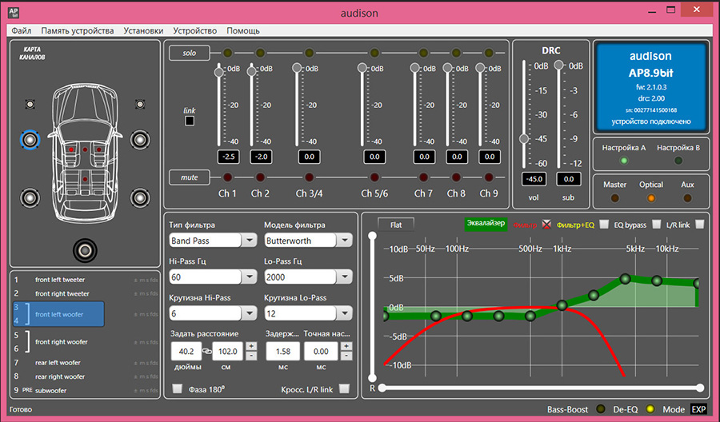
Task: Click the Эквалайзер button
Action: (485, 224)
